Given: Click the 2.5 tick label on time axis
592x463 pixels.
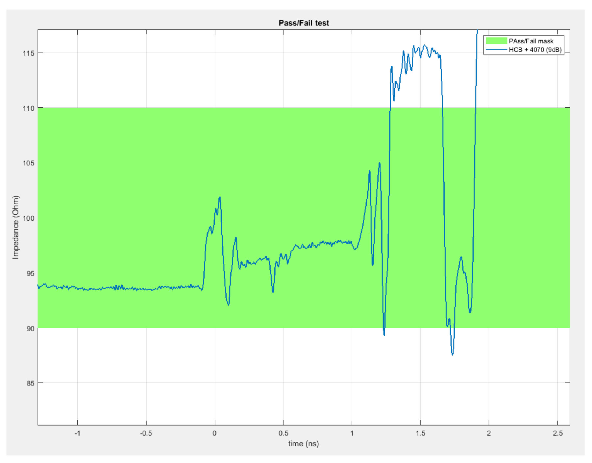Looking at the screenshot, I should click(x=557, y=433).
